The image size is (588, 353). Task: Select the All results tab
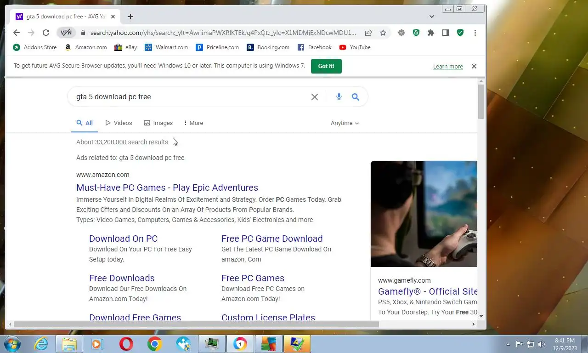85,123
